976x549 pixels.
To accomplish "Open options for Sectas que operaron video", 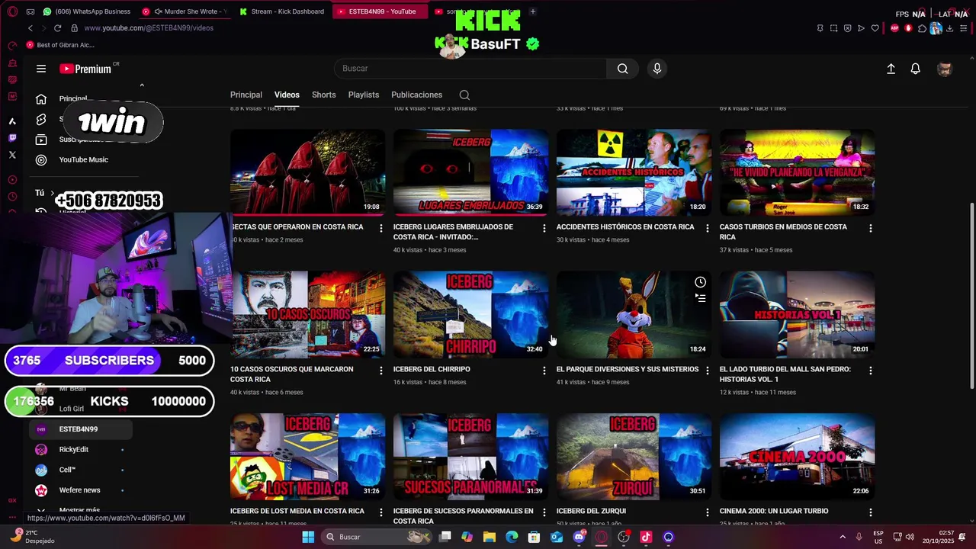I will click(x=380, y=228).
